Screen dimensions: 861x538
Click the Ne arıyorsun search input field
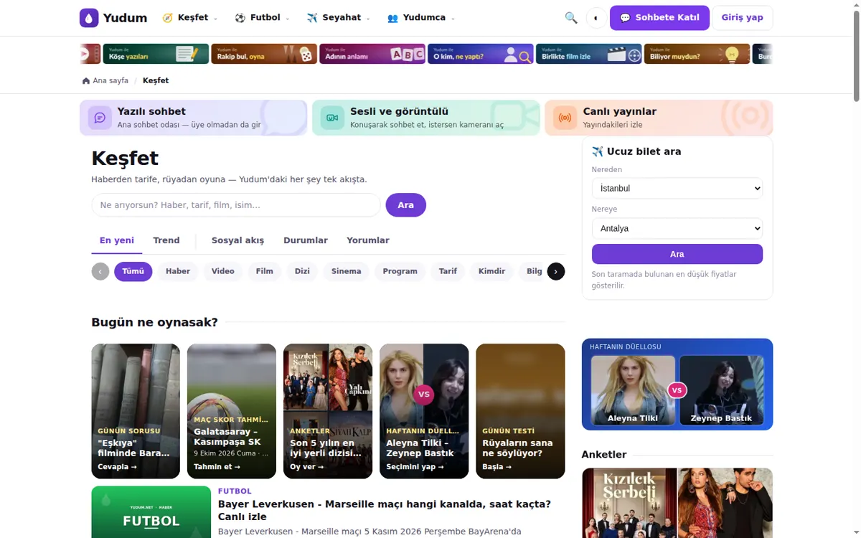236,205
